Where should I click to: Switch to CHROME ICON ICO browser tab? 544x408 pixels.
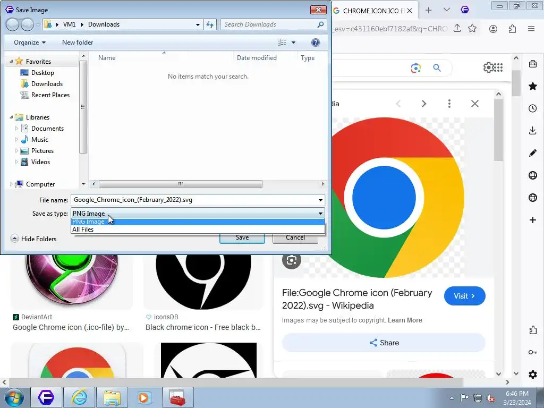(x=373, y=11)
